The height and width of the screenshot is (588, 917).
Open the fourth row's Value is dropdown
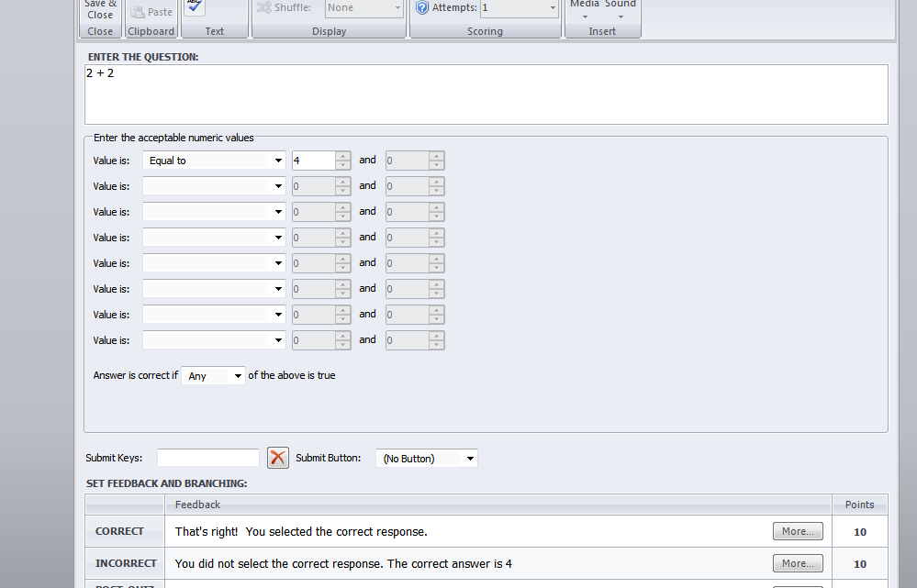[214, 238]
